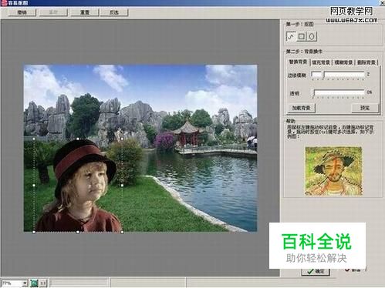Click the 重置 reset button

click(x=85, y=12)
